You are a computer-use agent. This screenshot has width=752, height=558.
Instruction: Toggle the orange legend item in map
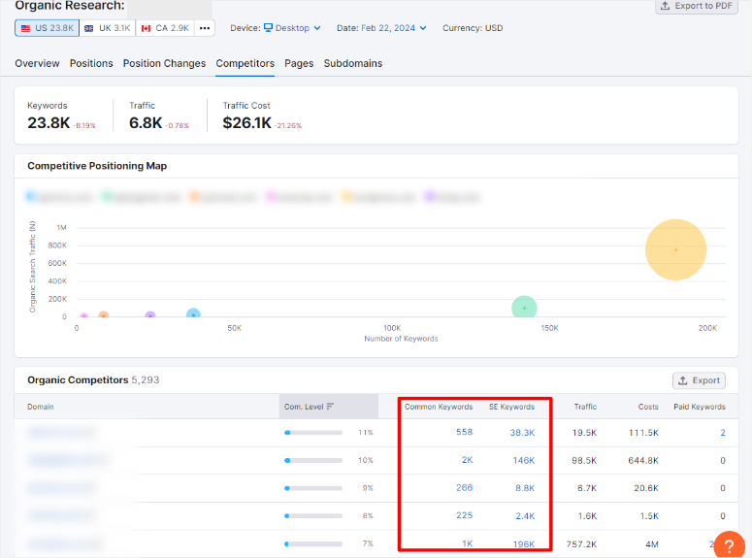click(223, 197)
